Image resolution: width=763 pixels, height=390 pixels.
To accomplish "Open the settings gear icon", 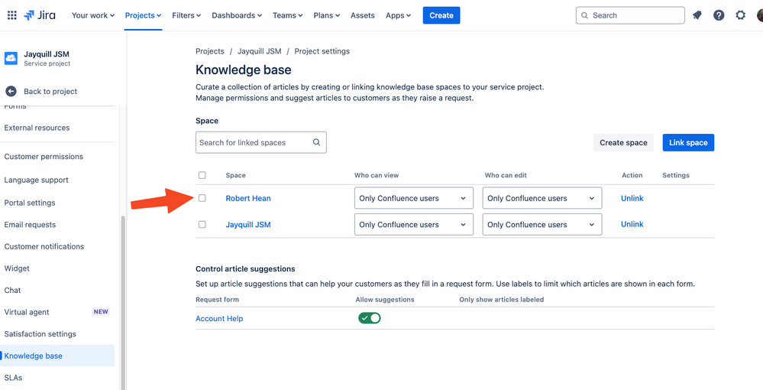I will [x=740, y=15].
